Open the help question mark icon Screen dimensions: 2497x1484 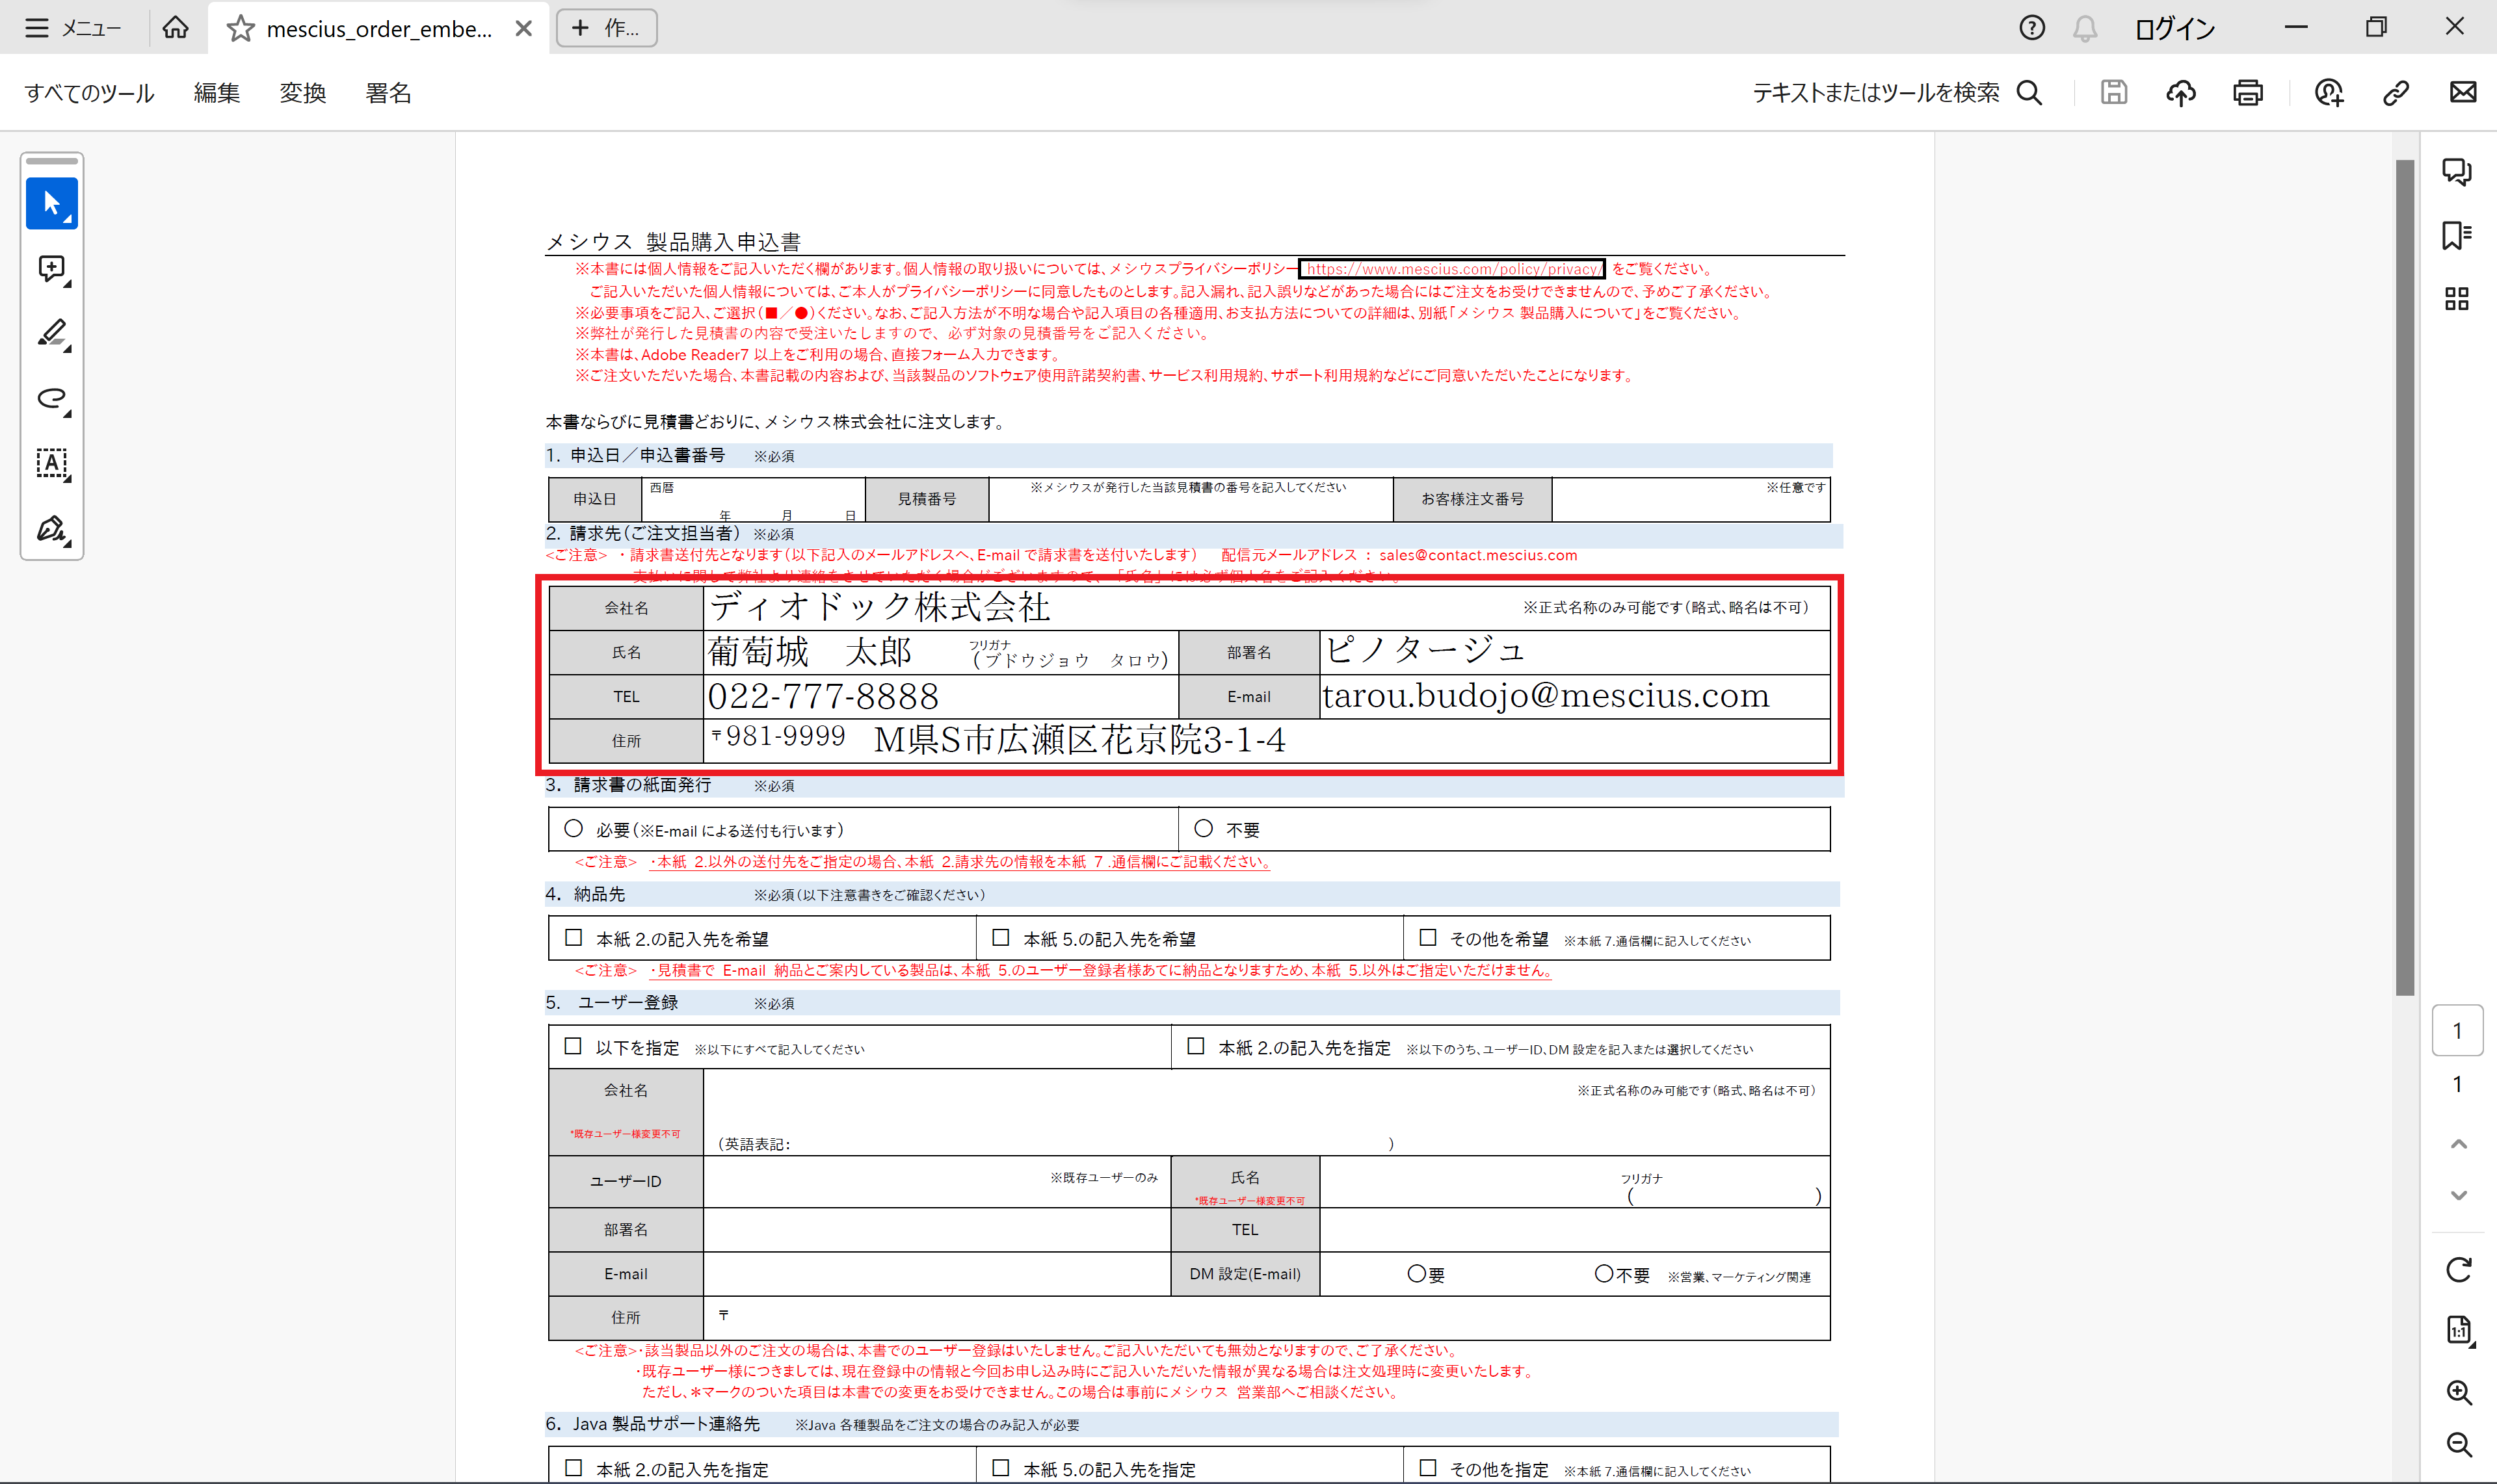tap(2032, 28)
